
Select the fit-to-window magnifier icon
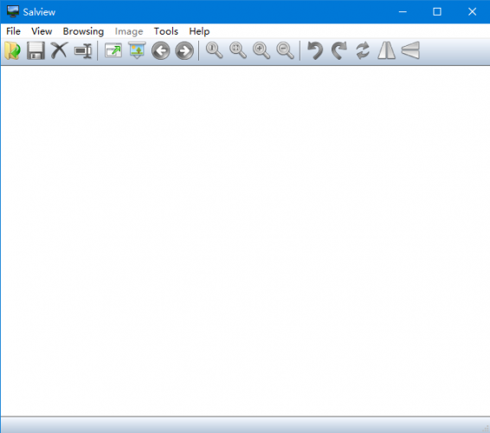tap(238, 50)
